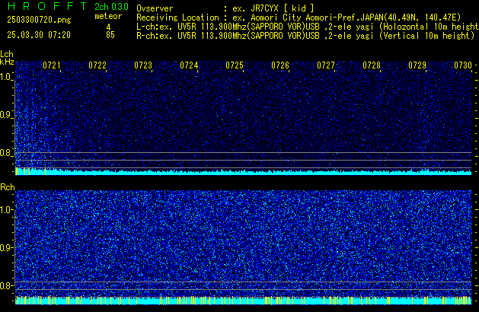This screenshot has height=312, width=479.
Task: Click the date stamp 25.03.30 07:20
Action: pyautogui.click(x=39, y=35)
